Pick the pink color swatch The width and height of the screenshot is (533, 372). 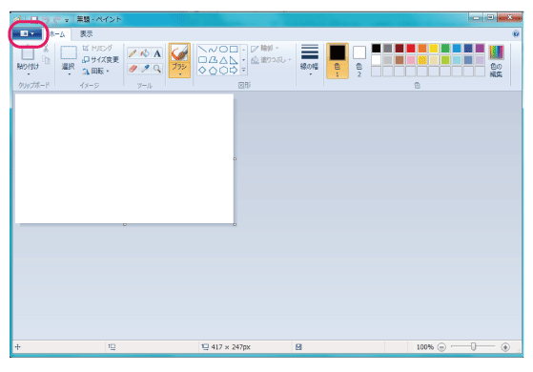[x=411, y=60]
